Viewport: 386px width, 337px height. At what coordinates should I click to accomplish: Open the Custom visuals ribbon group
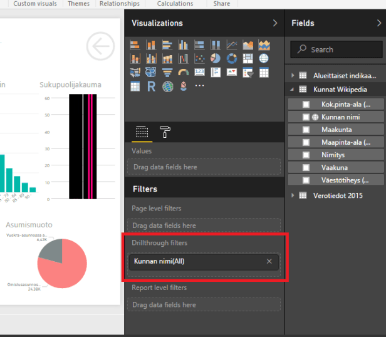[34, 4]
